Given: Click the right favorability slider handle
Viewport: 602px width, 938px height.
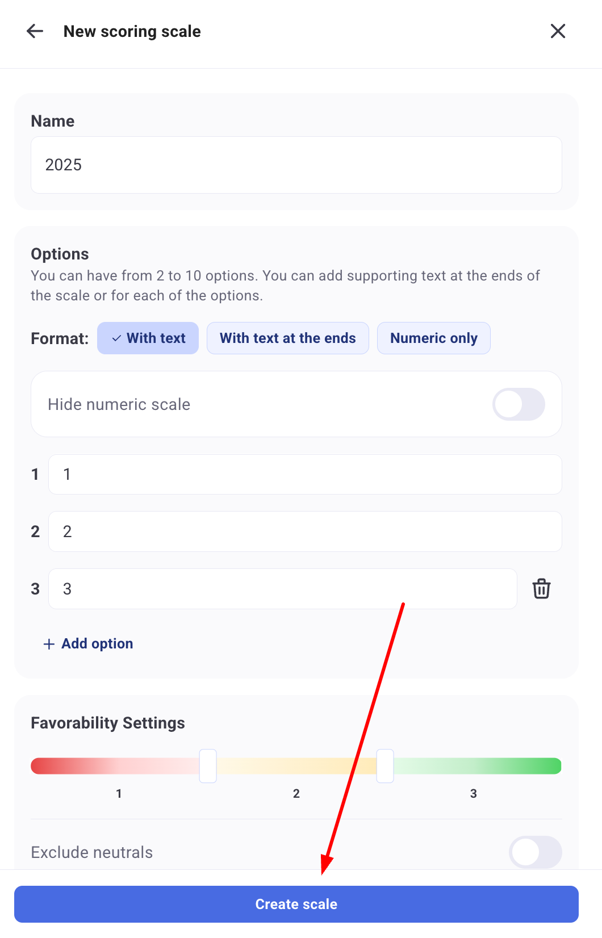Looking at the screenshot, I should tap(385, 766).
